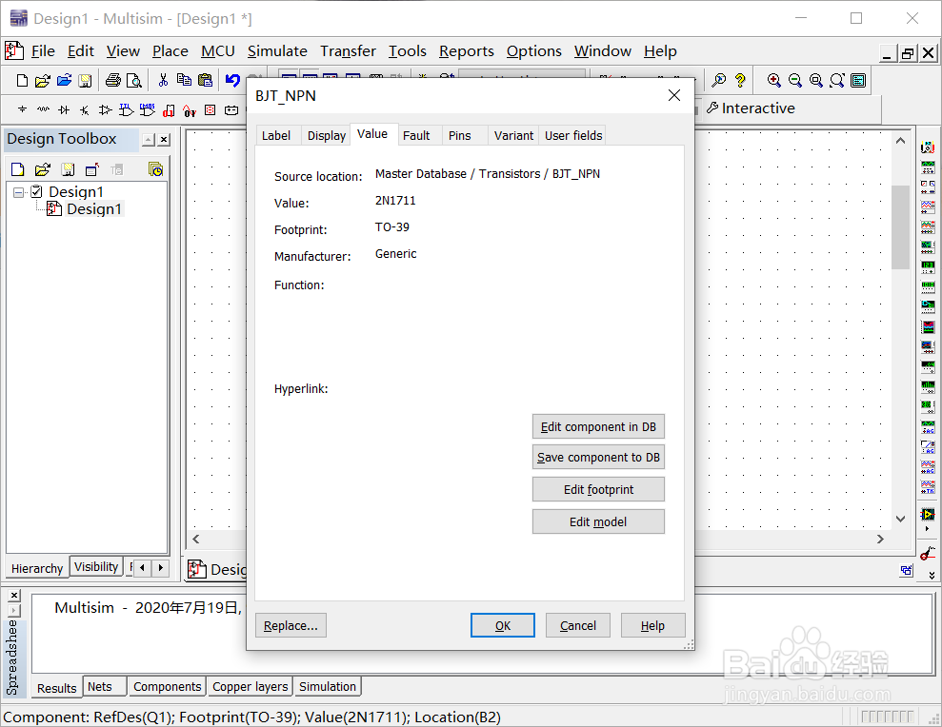Open the Reports menu
The height and width of the screenshot is (727, 942).
(x=466, y=51)
